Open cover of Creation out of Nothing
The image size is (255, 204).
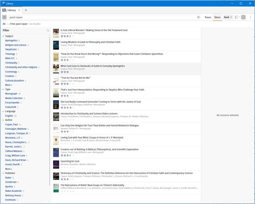[x=56, y=153]
